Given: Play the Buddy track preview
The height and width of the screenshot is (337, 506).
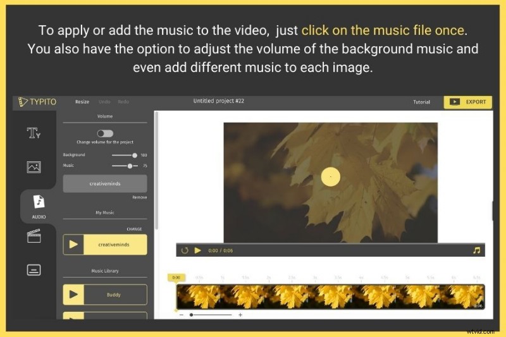Looking at the screenshot, I should pyautogui.click(x=73, y=295).
